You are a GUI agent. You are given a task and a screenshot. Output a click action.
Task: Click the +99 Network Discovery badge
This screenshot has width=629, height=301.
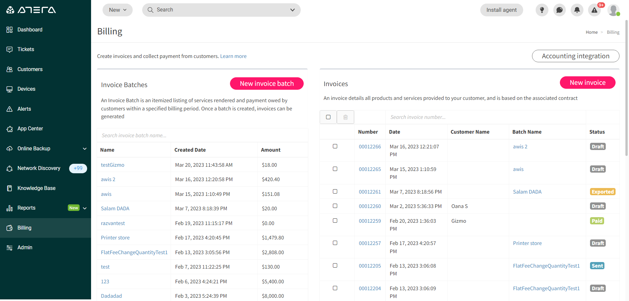[78, 168]
